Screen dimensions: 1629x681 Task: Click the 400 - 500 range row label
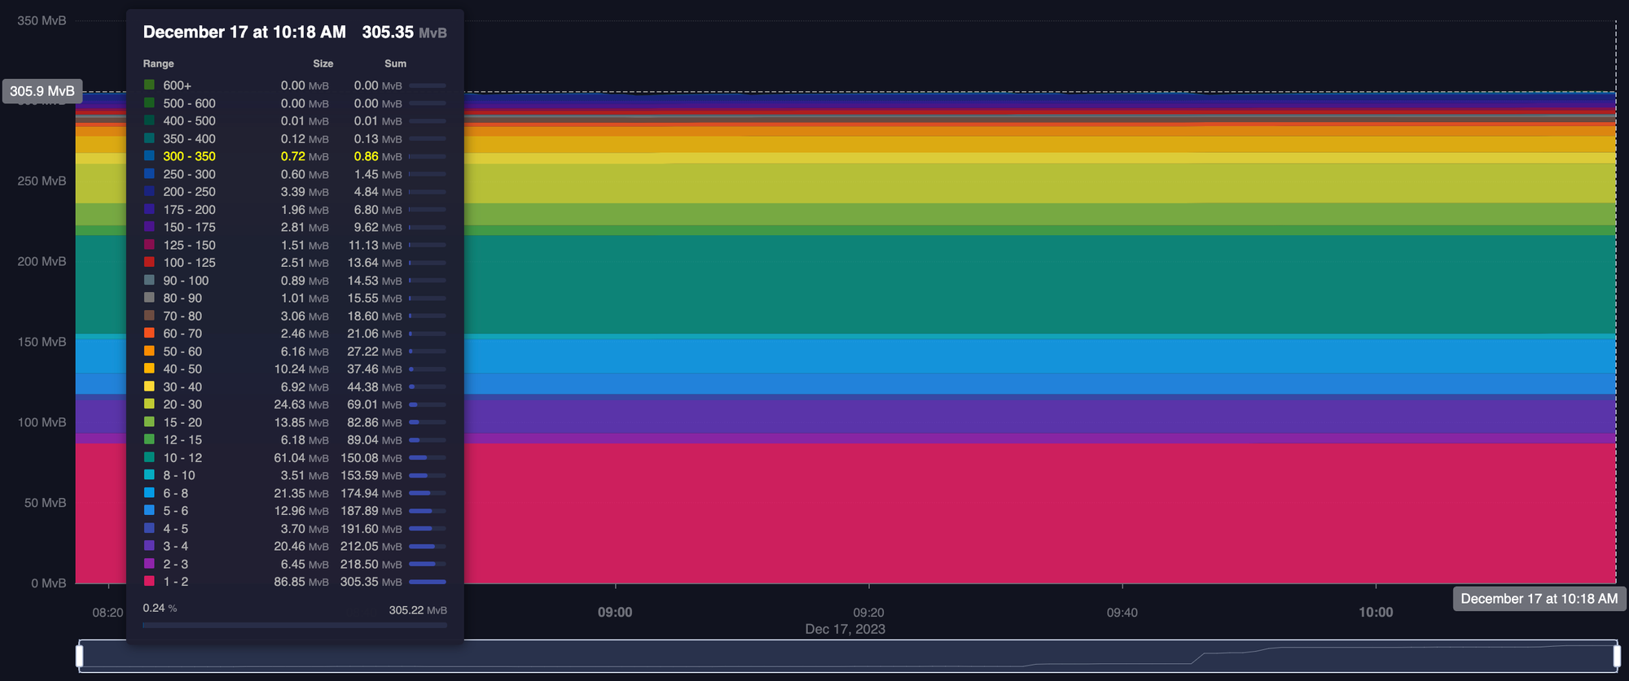click(189, 121)
